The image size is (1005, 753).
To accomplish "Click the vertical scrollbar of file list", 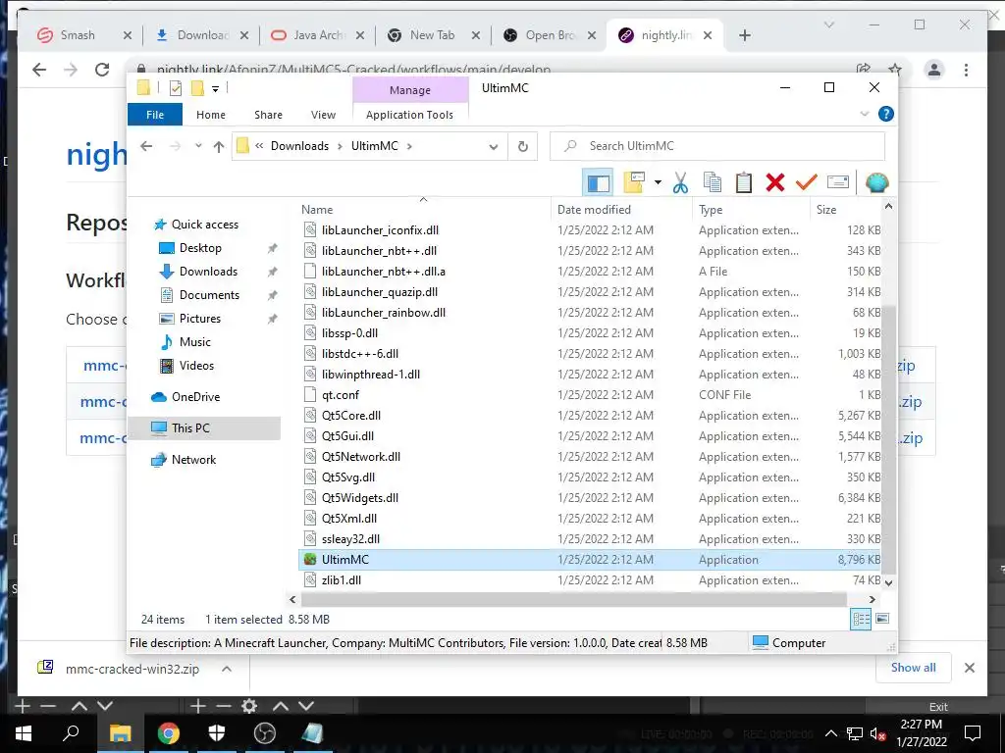I will pyautogui.click(x=888, y=440).
